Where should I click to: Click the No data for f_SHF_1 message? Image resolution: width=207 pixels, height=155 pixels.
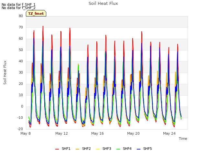pos(18,5)
